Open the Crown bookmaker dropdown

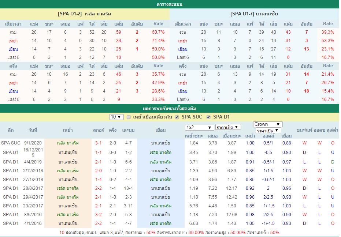click(x=268, y=124)
